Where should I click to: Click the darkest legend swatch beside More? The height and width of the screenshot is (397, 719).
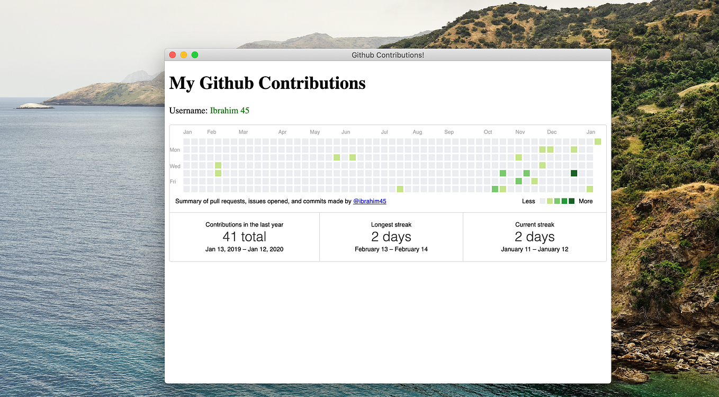tap(571, 201)
